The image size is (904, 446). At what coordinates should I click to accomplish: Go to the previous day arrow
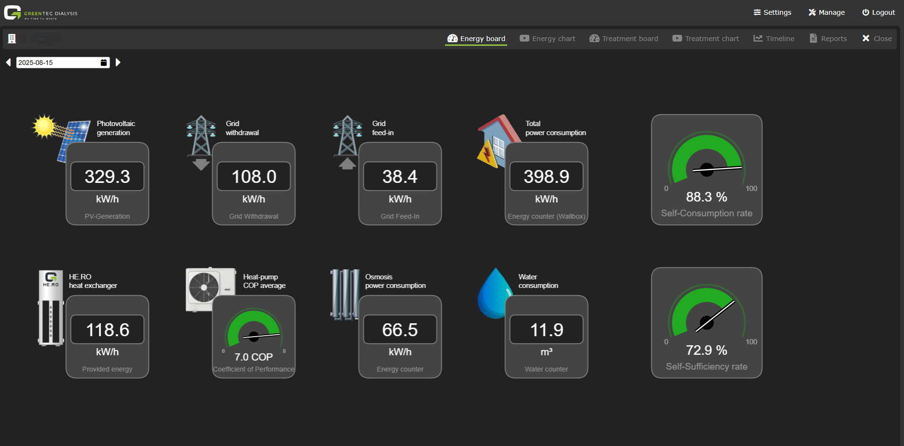click(x=8, y=63)
